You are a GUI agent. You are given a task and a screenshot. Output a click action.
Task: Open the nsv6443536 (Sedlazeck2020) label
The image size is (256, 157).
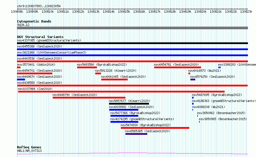(x=40, y=58)
